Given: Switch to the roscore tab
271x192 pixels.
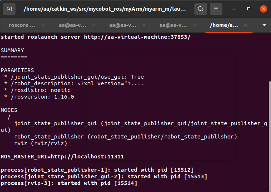Looking at the screenshot, I should click(x=22, y=25).
